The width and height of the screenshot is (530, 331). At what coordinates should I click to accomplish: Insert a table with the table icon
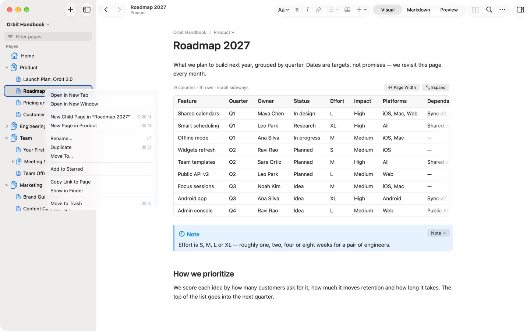tap(347, 10)
